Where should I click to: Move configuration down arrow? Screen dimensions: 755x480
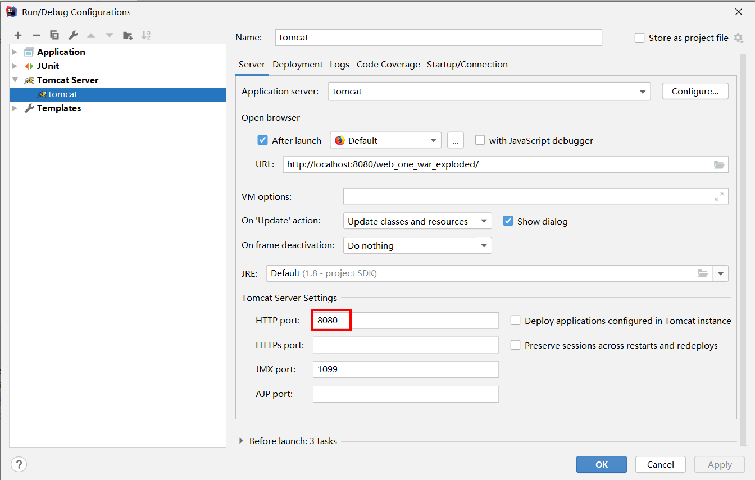pos(110,35)
